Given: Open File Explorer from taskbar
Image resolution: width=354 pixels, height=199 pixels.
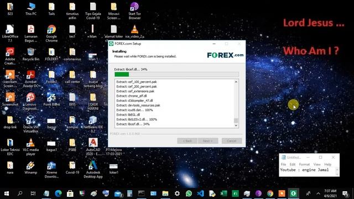Looking at the screenshot, I should tap(165, 193).
